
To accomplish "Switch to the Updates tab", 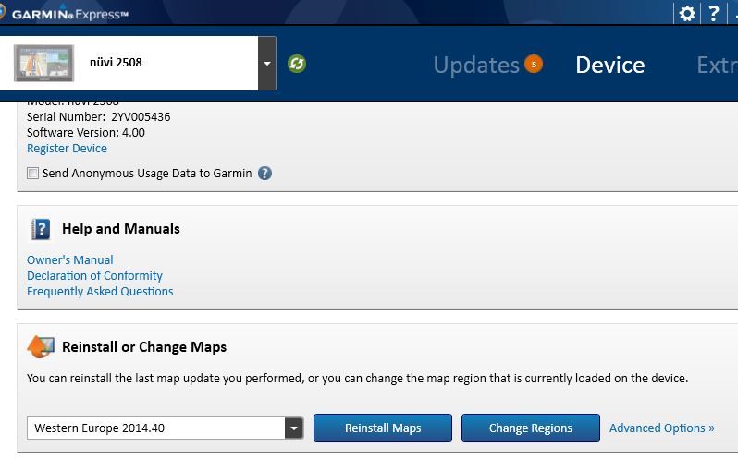I will (476, 65).
